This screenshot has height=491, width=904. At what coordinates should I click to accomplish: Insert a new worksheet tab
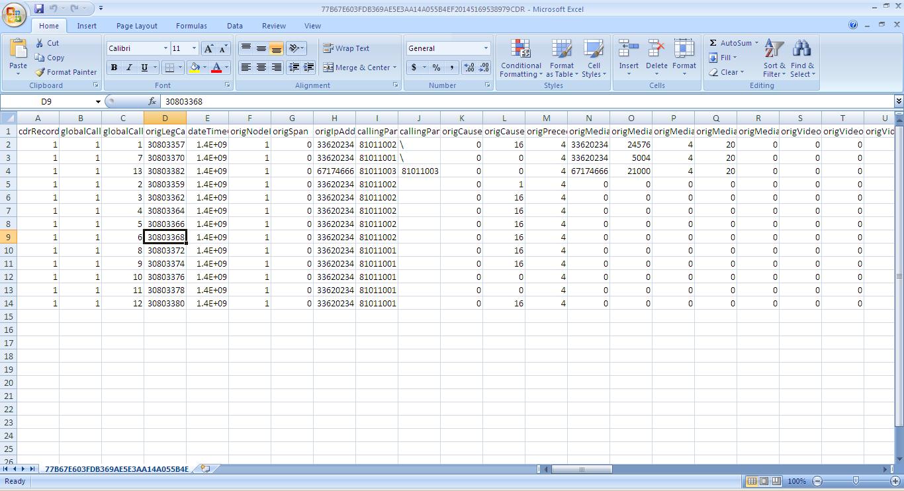[x=205, y=469]
